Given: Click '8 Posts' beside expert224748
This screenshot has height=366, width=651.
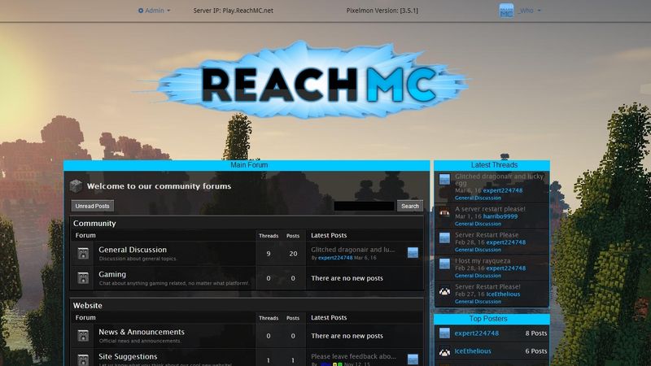Looking at the screenshot, I should pyautogui.click(x=536, y=333).
